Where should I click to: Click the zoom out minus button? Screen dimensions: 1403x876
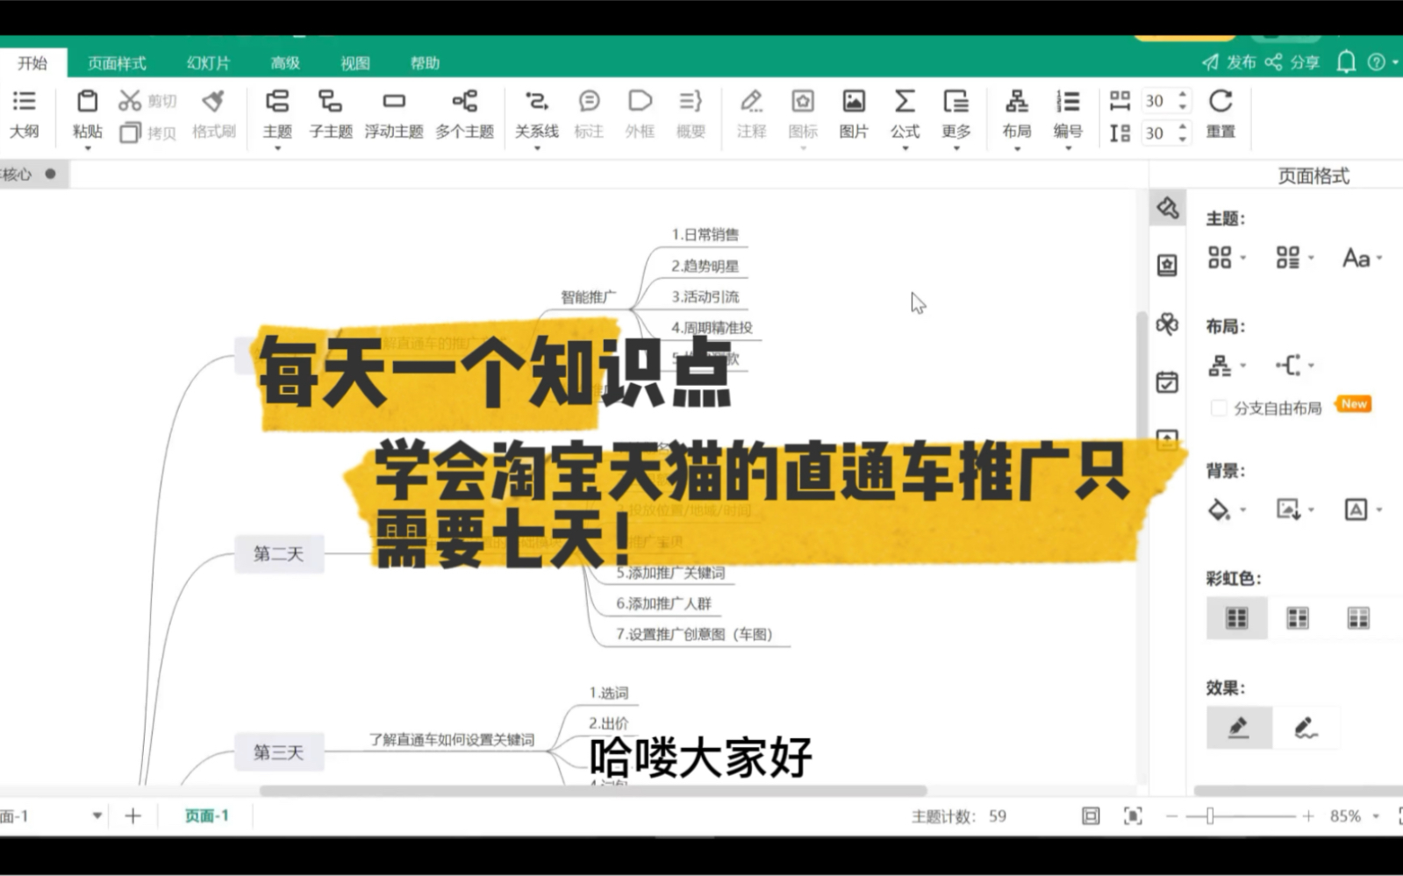[1171, 816]
